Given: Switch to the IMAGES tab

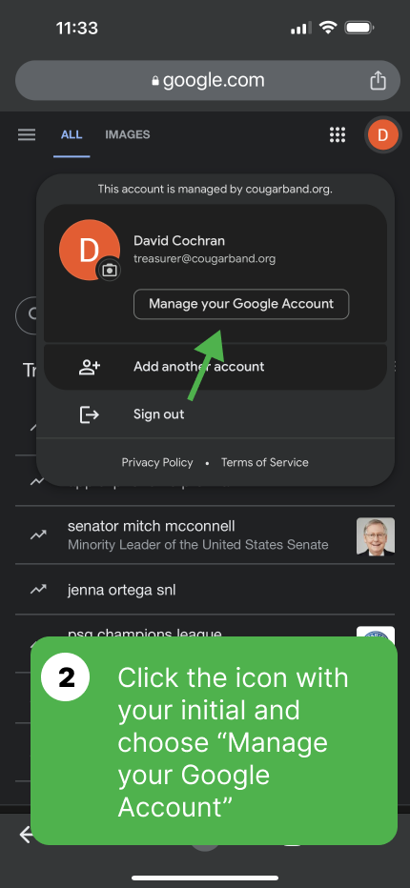Looking at the screenshot, I should point(128,134).
